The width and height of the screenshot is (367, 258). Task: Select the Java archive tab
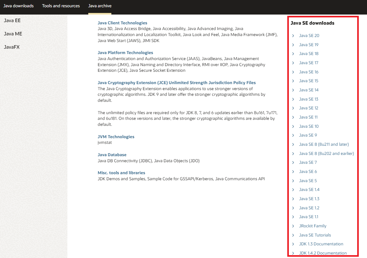tap(100, 6)
